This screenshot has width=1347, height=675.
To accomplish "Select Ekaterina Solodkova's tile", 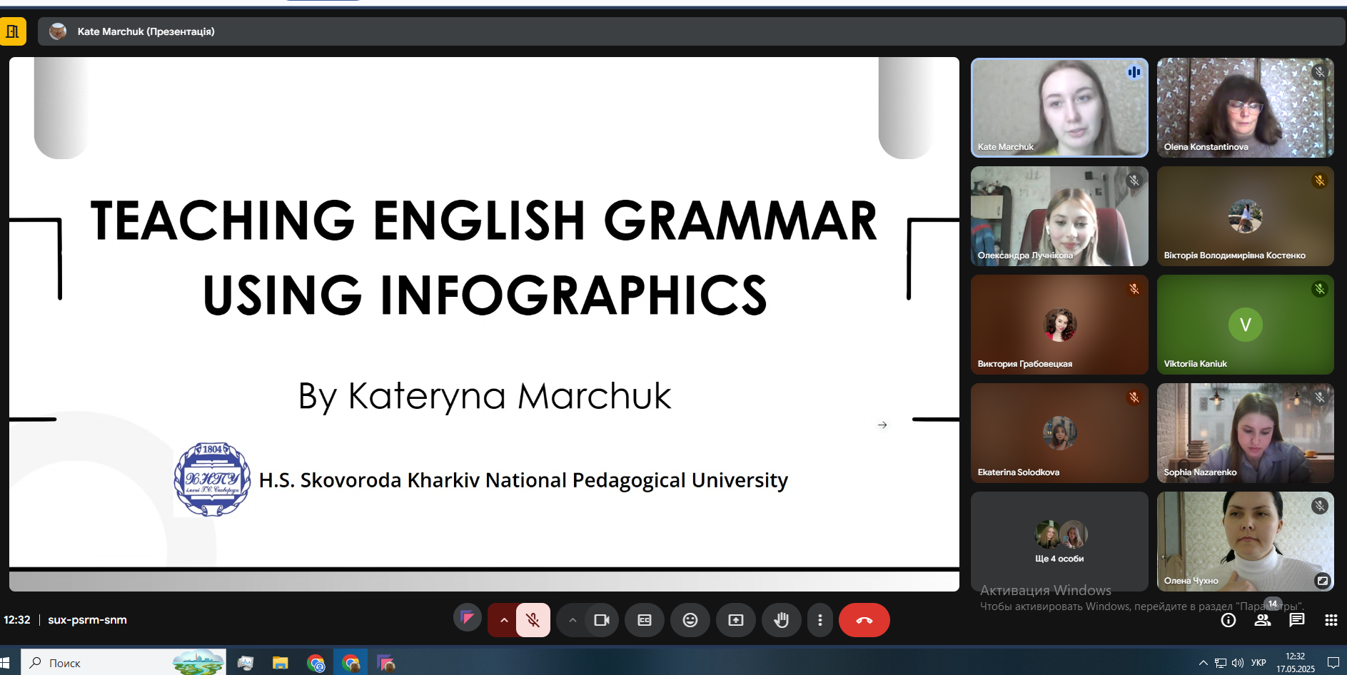I will pos(1059,433).
